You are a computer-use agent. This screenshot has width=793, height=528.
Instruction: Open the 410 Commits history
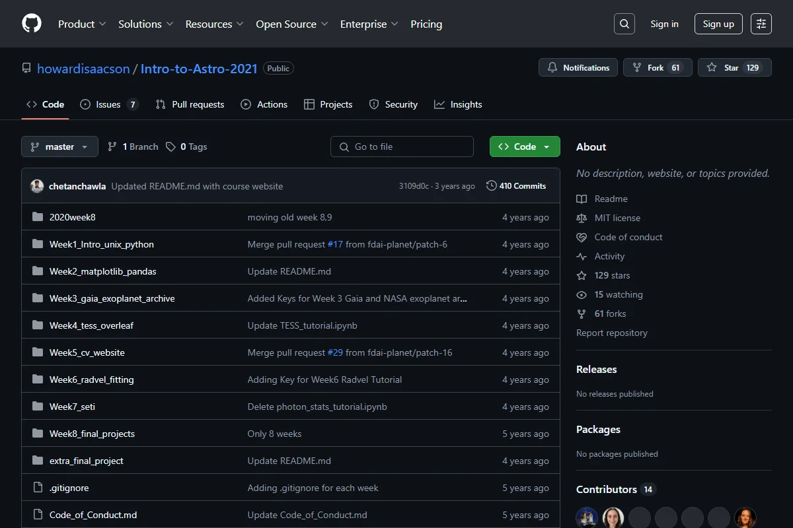(x=516, y=186)
